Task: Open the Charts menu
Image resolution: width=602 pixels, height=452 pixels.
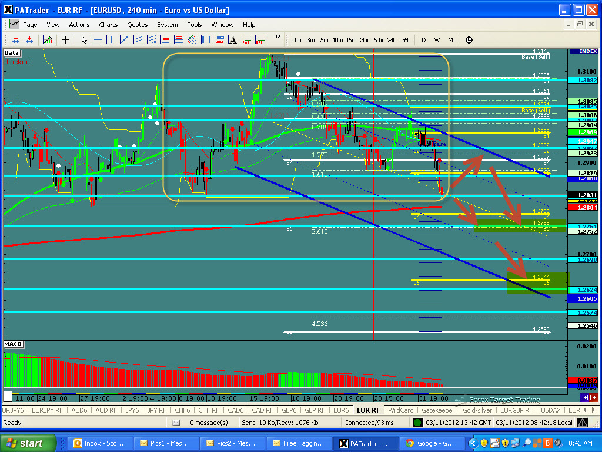Action: click(x=108, y=25)
